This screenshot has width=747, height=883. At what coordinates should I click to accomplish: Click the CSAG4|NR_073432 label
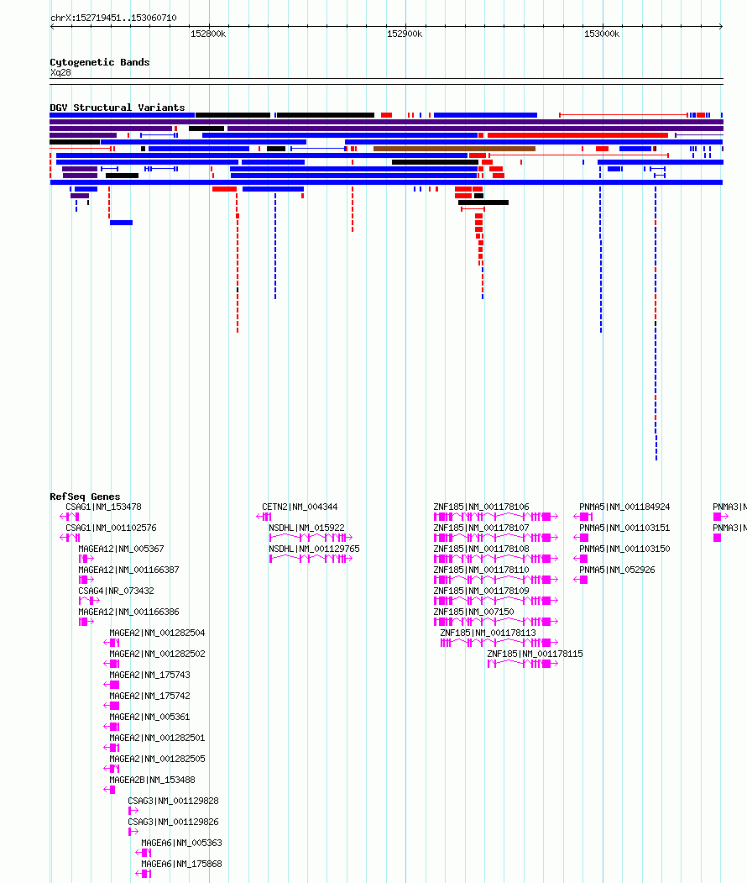click(x=116, y=591)
